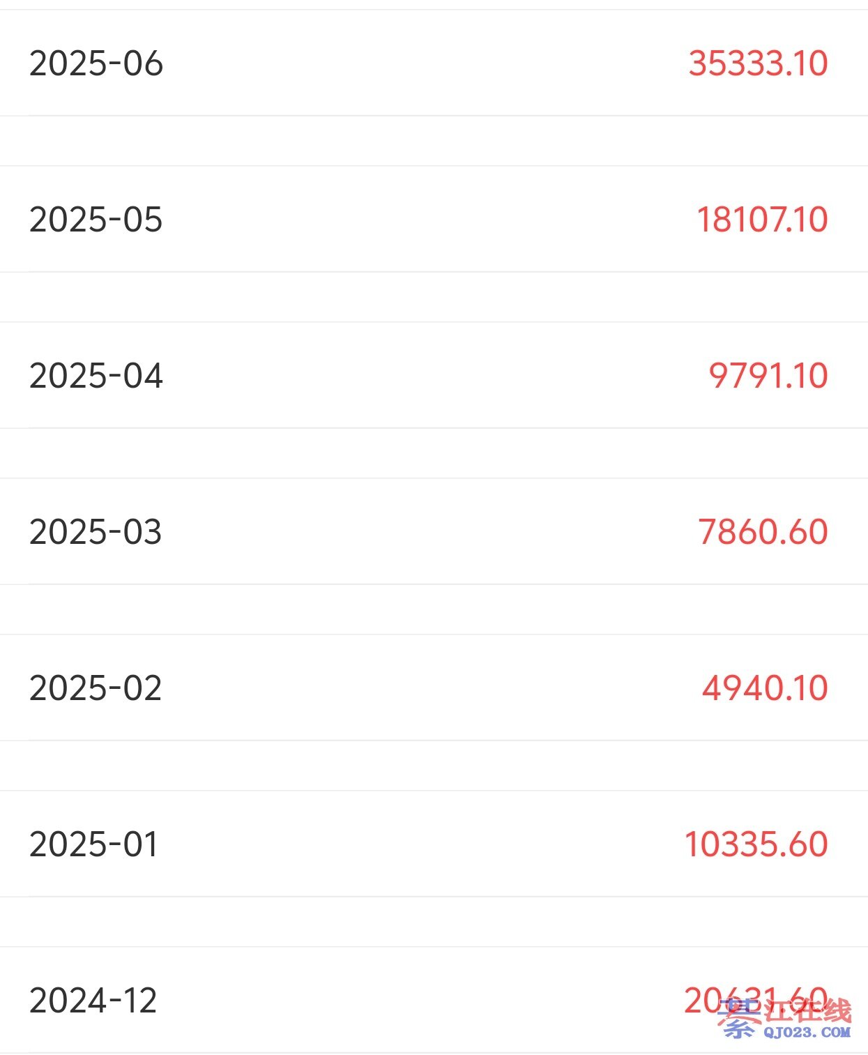Viewport: 868px width, 1055px height.
Task: Open the 2025-06 month entry
Action: (96, 63)
